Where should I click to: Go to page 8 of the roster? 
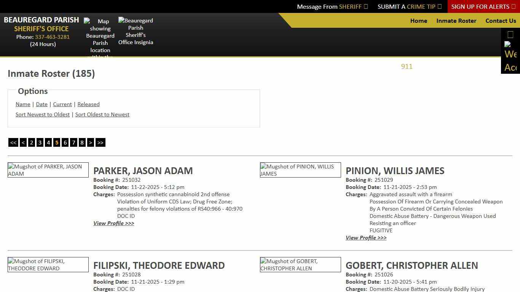[82, 142]
